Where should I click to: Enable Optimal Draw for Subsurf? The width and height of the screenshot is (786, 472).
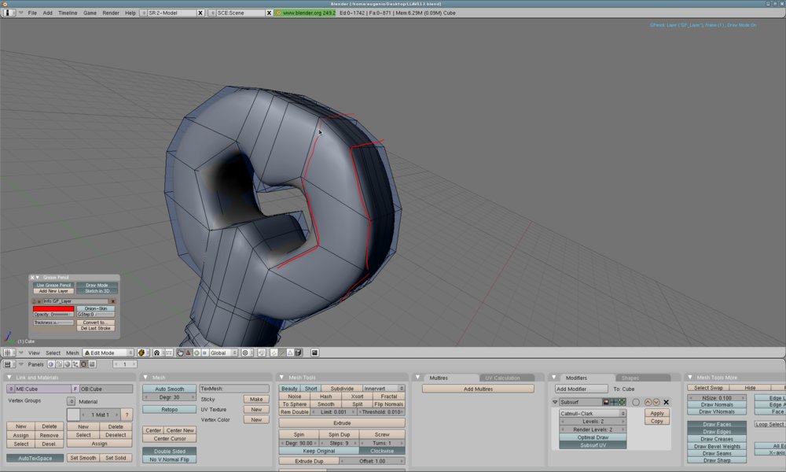point(593,437)
